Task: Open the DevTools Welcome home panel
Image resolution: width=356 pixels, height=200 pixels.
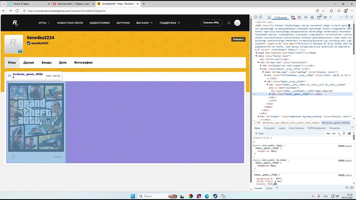Action: coord(269,17)
